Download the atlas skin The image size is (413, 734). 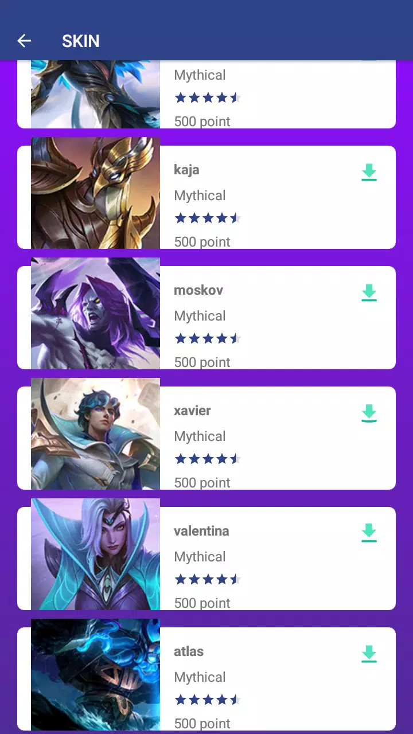point(369,654)
